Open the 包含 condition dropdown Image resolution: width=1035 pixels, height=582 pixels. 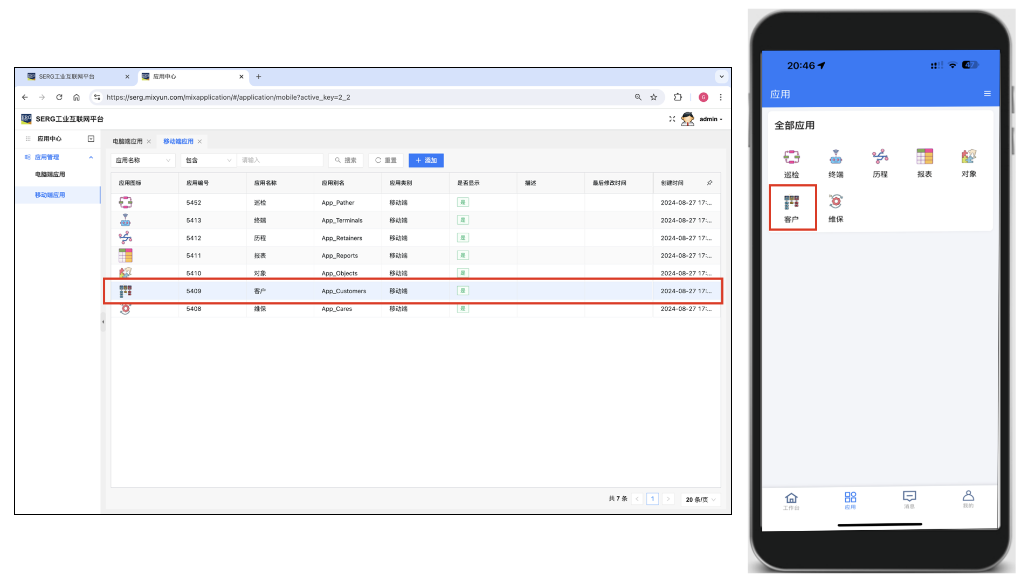coord(208,160)
